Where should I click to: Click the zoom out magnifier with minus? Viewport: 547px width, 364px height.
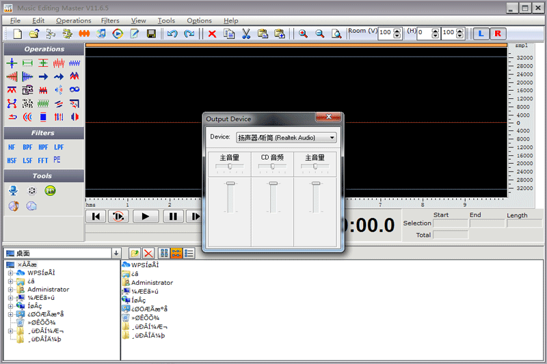coord(319,33)
